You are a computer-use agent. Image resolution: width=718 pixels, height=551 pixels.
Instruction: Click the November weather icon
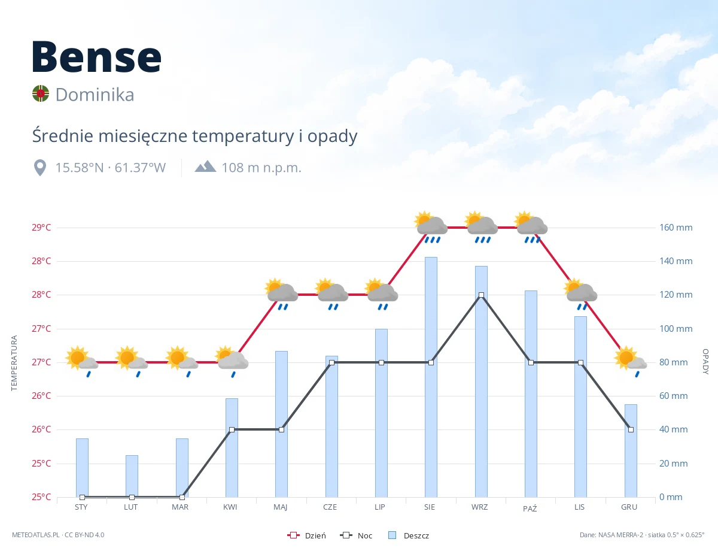(x=581, y=294)
